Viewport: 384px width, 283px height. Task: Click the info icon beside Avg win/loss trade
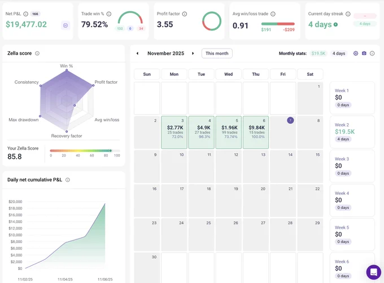click(x=273, y=14)
